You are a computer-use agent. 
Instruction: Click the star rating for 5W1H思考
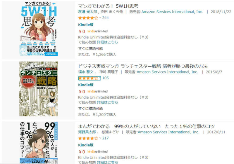[88, 18]
